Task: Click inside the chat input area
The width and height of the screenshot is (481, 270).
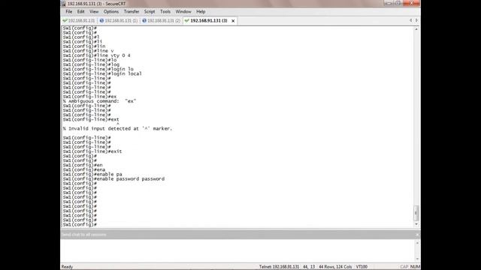Action: tap(237, 250)
